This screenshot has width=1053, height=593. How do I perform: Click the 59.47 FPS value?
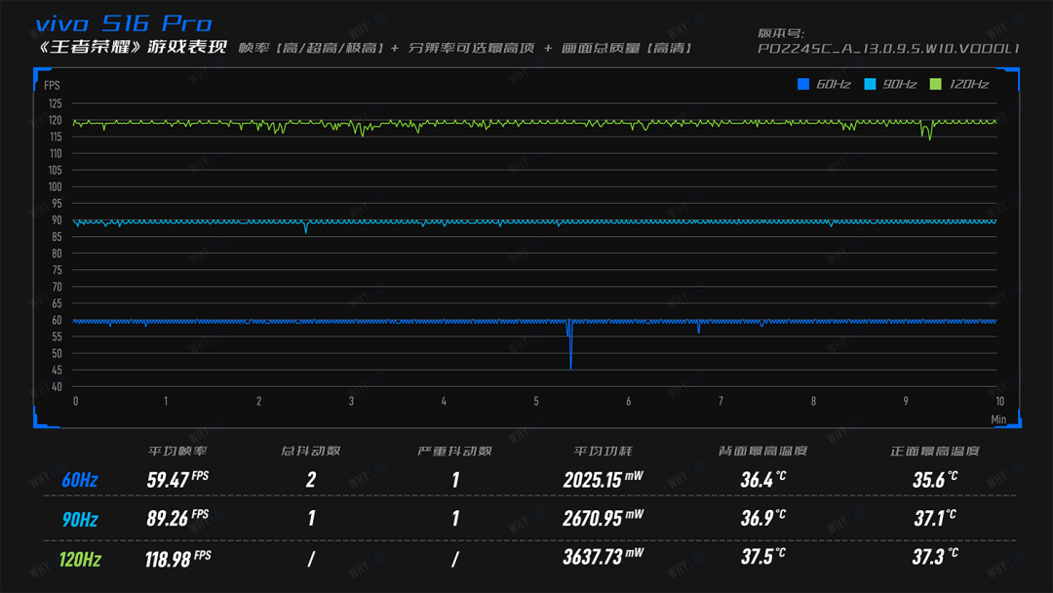tap(178, 480)
